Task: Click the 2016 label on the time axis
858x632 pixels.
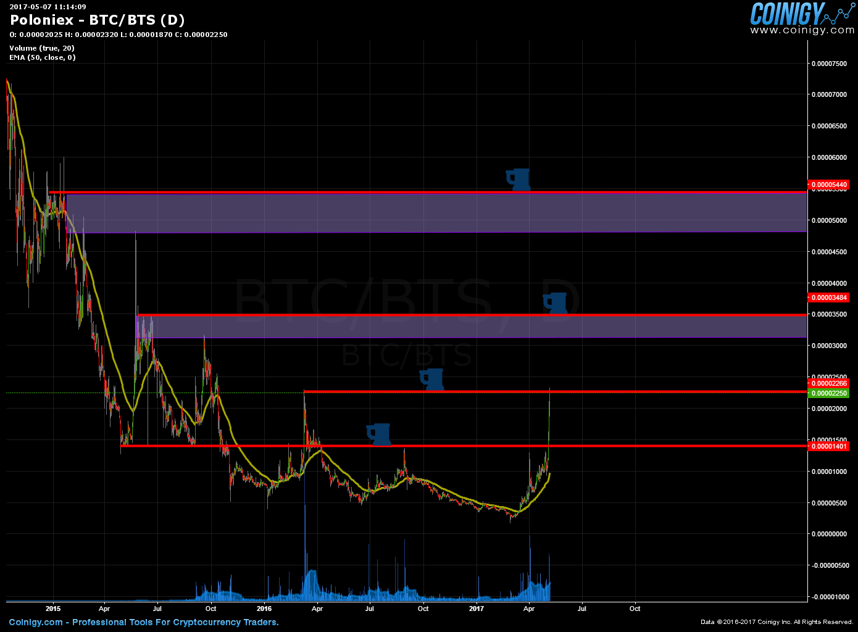Action: [x=264, y=609]
